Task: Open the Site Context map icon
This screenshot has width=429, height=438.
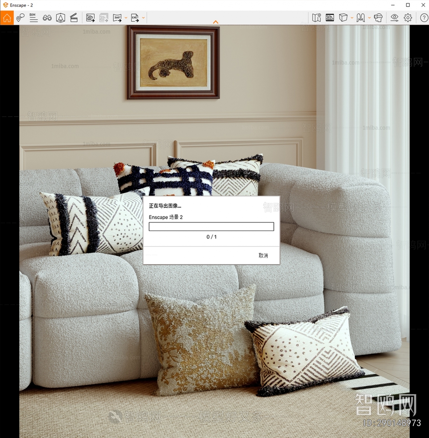Action: (316, 18)
